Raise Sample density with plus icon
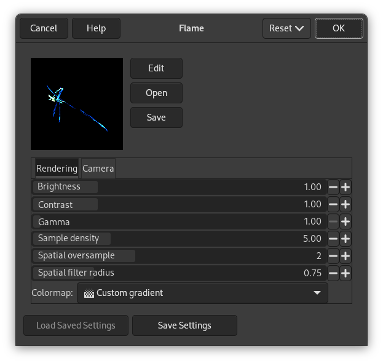Image resolution: width=383 pixels, height=363 pixels. pyautogui.click(x=345, y=239)
